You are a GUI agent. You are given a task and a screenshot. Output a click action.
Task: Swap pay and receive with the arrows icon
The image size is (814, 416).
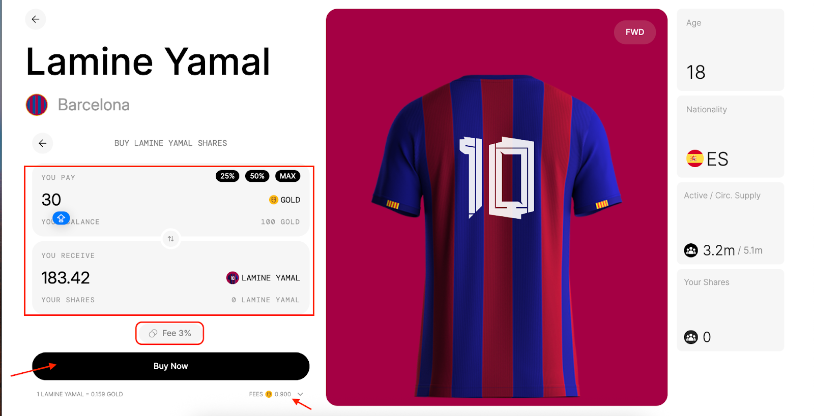171,239
